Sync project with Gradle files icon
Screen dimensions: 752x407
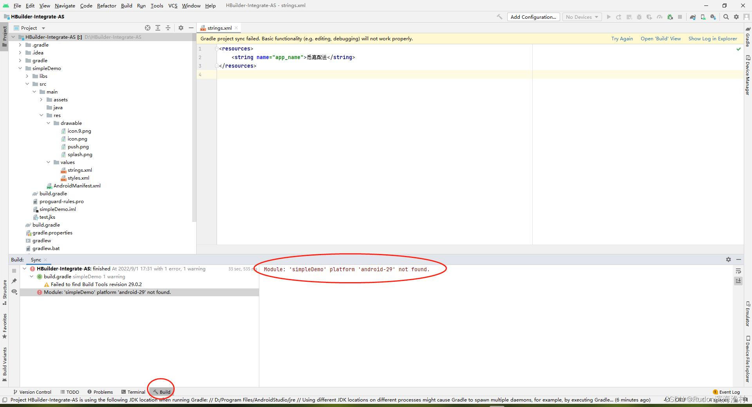click(x=693, y=17)
